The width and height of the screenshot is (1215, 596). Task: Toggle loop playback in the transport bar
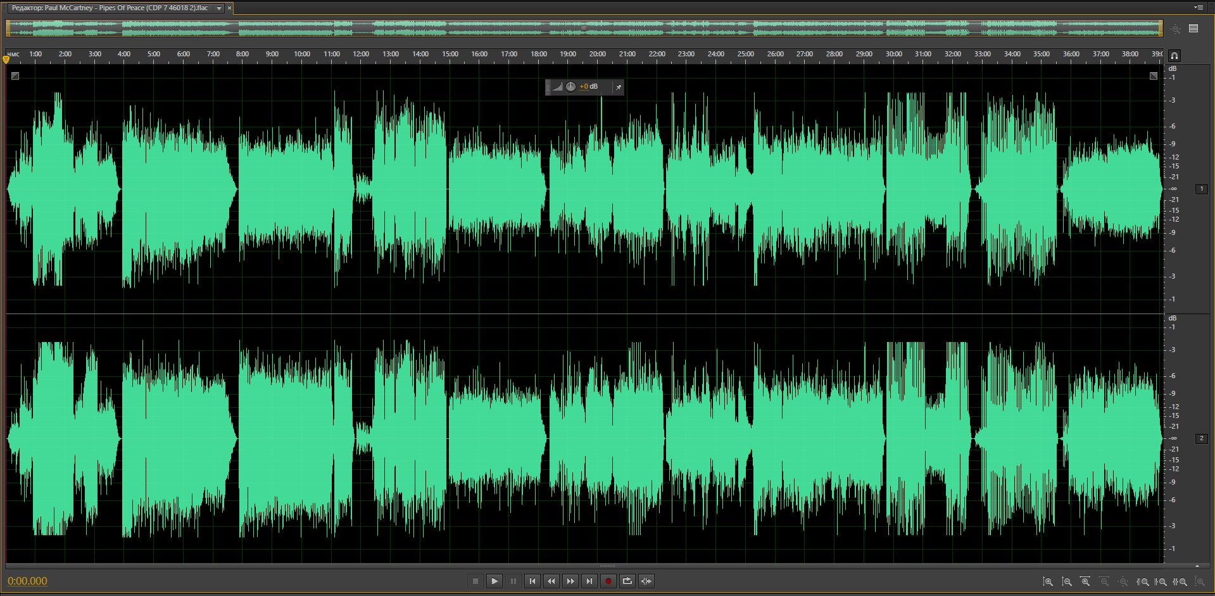pyautogui.click(x=627, y=581)
